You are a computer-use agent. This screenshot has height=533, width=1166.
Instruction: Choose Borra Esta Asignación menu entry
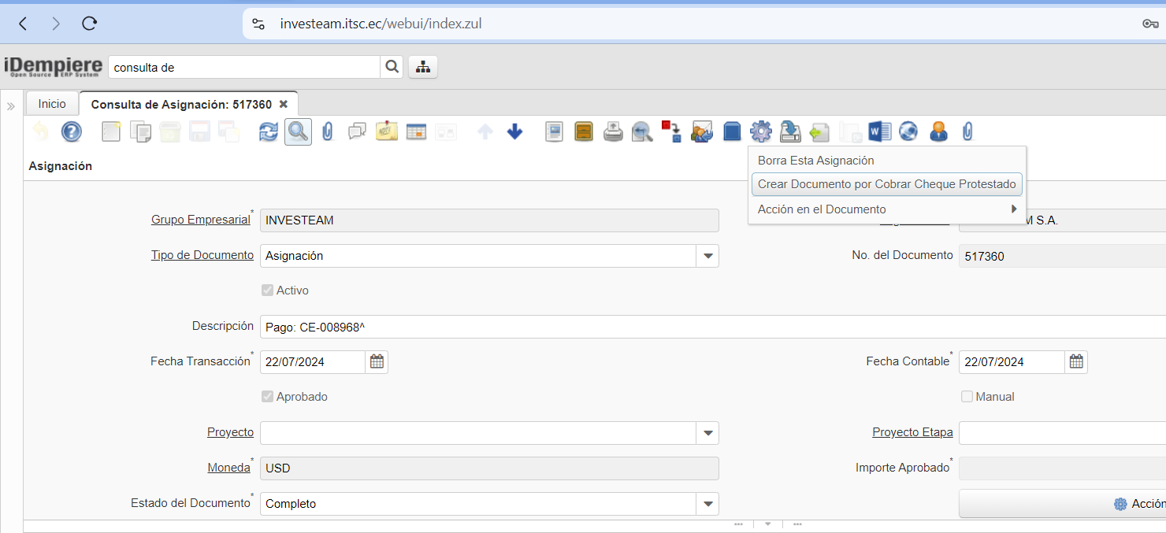click(815, 161)
